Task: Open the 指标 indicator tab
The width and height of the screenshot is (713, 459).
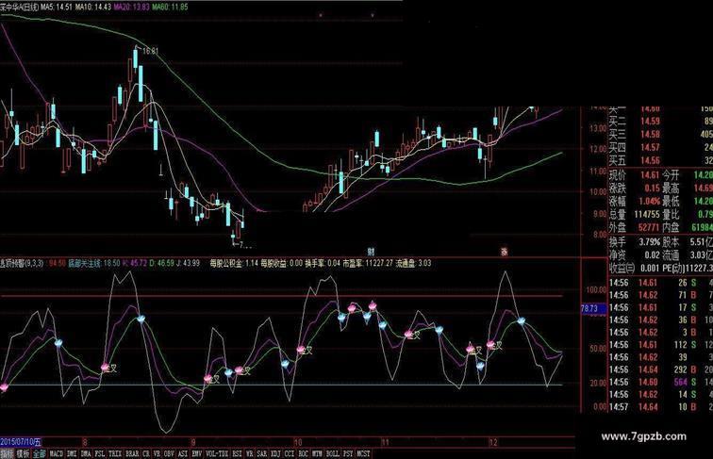Action: [x=8, y=453]
